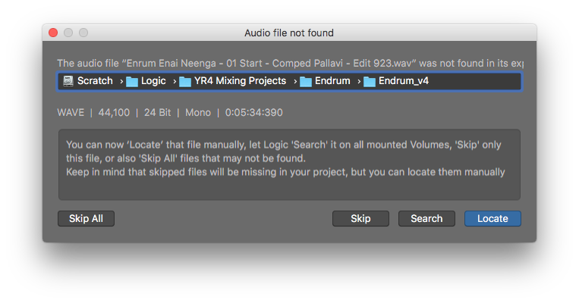Click the Endrum_v4 folder icon
This screenshot has height=303, width=579.
370,82
